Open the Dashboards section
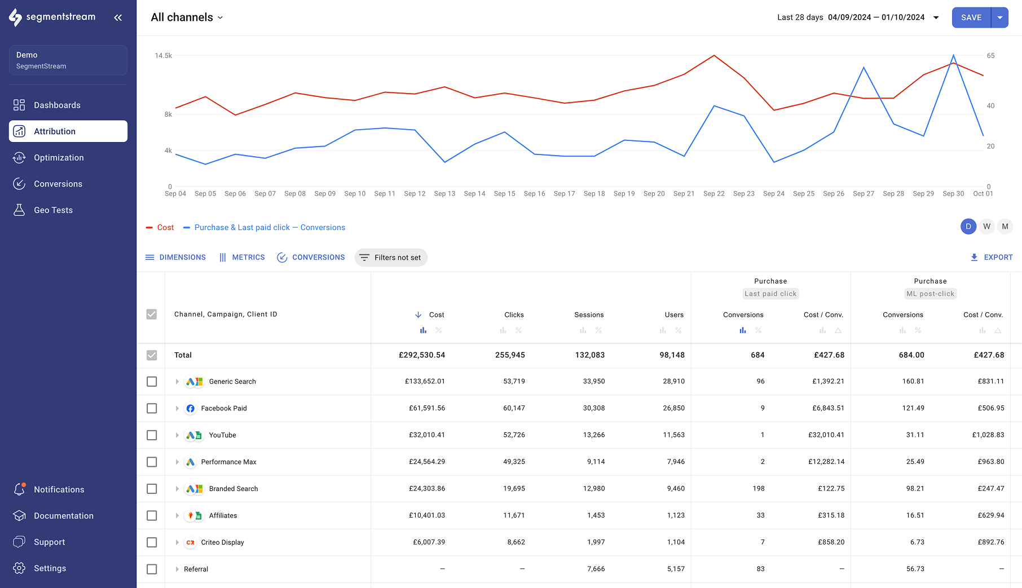Image resolution: width=1022 pixels, height=588 pixels. tap(68, 105)
